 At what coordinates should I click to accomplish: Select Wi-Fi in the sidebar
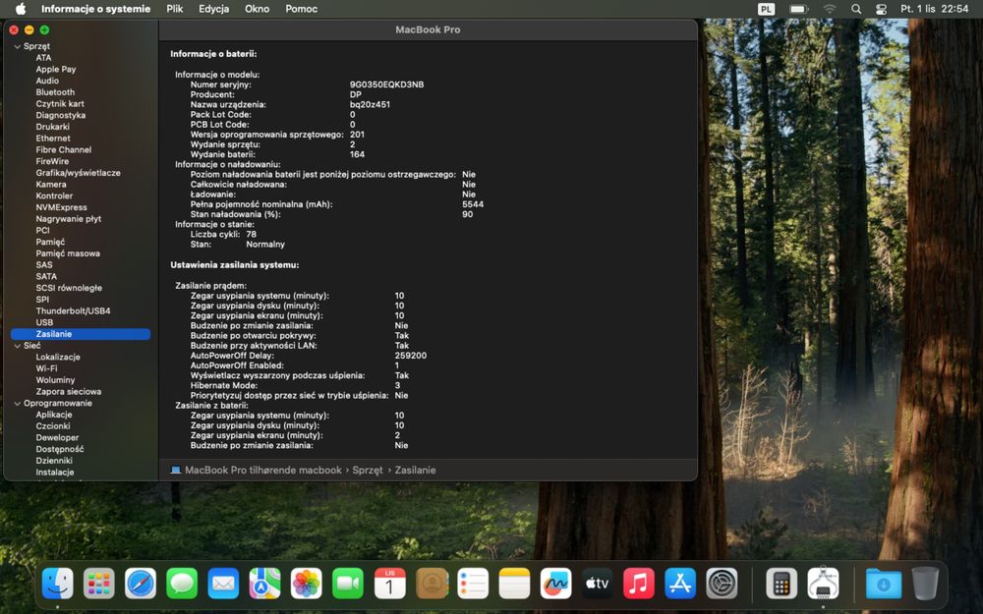(46, 368)
